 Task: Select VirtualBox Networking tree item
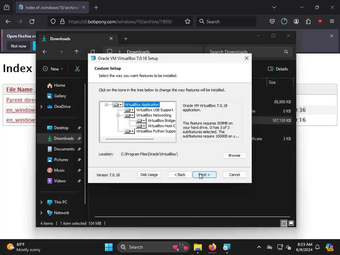pyautogui.click(x=153, y=115)
